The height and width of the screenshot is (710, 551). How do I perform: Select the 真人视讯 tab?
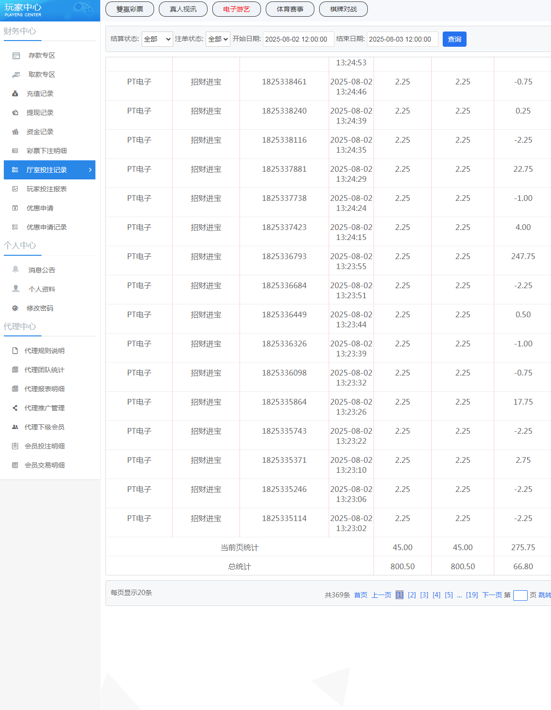(183, 9)
